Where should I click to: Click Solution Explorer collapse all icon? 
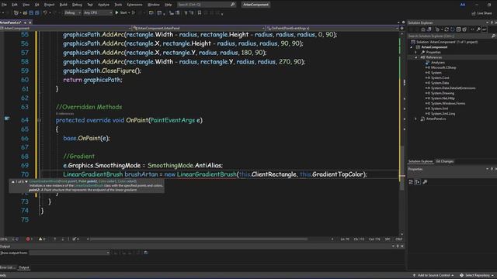point(458,29)
